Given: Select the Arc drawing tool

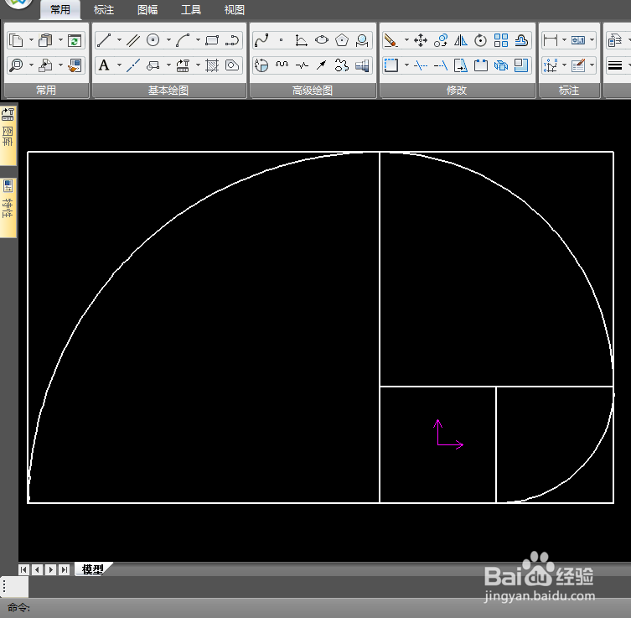Looking at the screenshot, I should point(183,40).
